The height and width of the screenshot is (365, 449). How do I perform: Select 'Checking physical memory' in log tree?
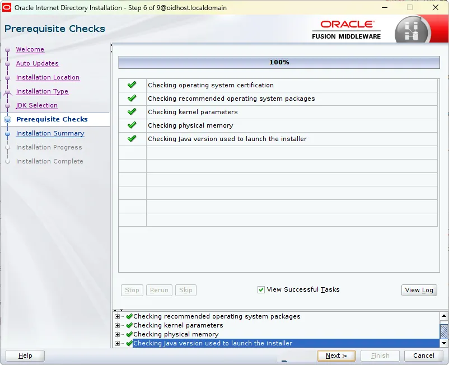click(x=176, y=334)
